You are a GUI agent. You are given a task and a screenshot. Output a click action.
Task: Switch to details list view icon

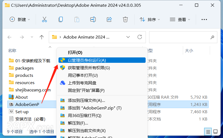[x=208, y=132]
